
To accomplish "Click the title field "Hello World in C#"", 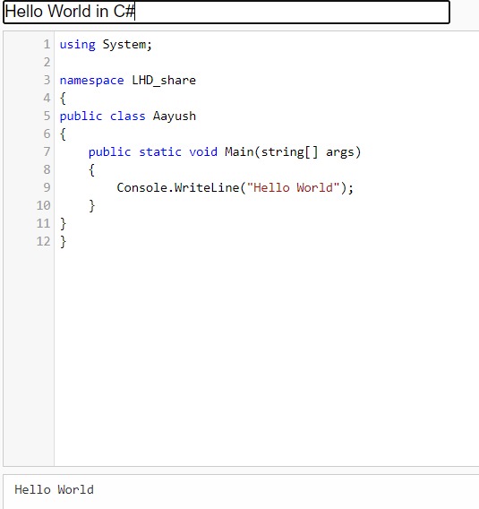I will [226, 12].
